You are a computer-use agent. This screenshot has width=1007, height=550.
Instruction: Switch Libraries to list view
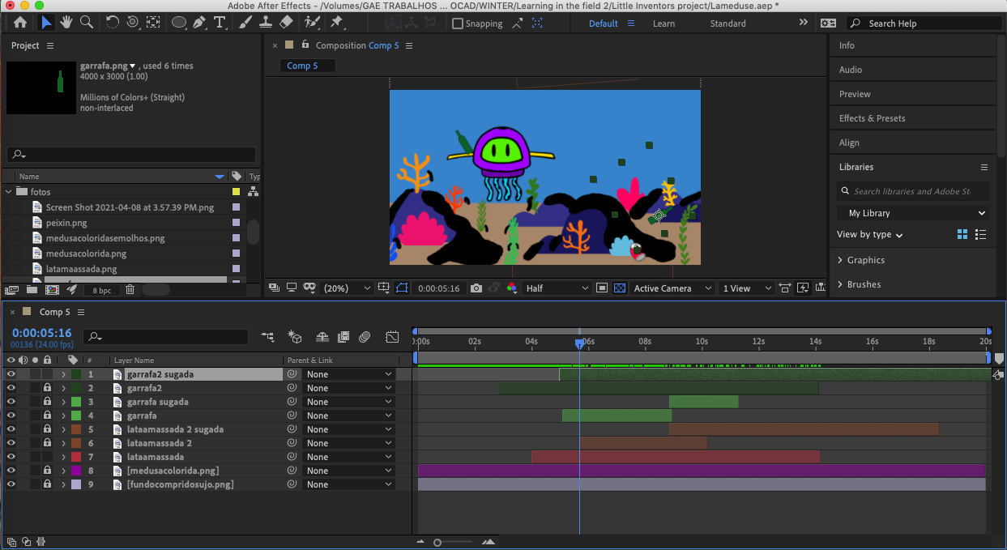[981, 235]
